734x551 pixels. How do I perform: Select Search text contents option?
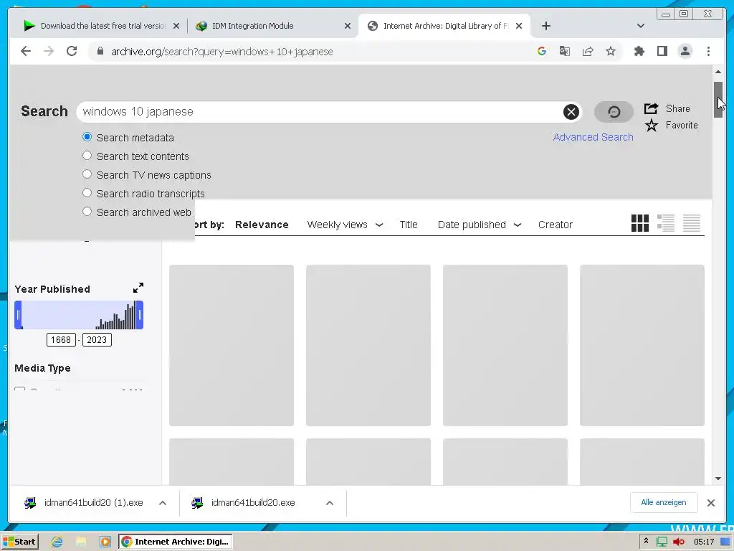coord(87,156)
